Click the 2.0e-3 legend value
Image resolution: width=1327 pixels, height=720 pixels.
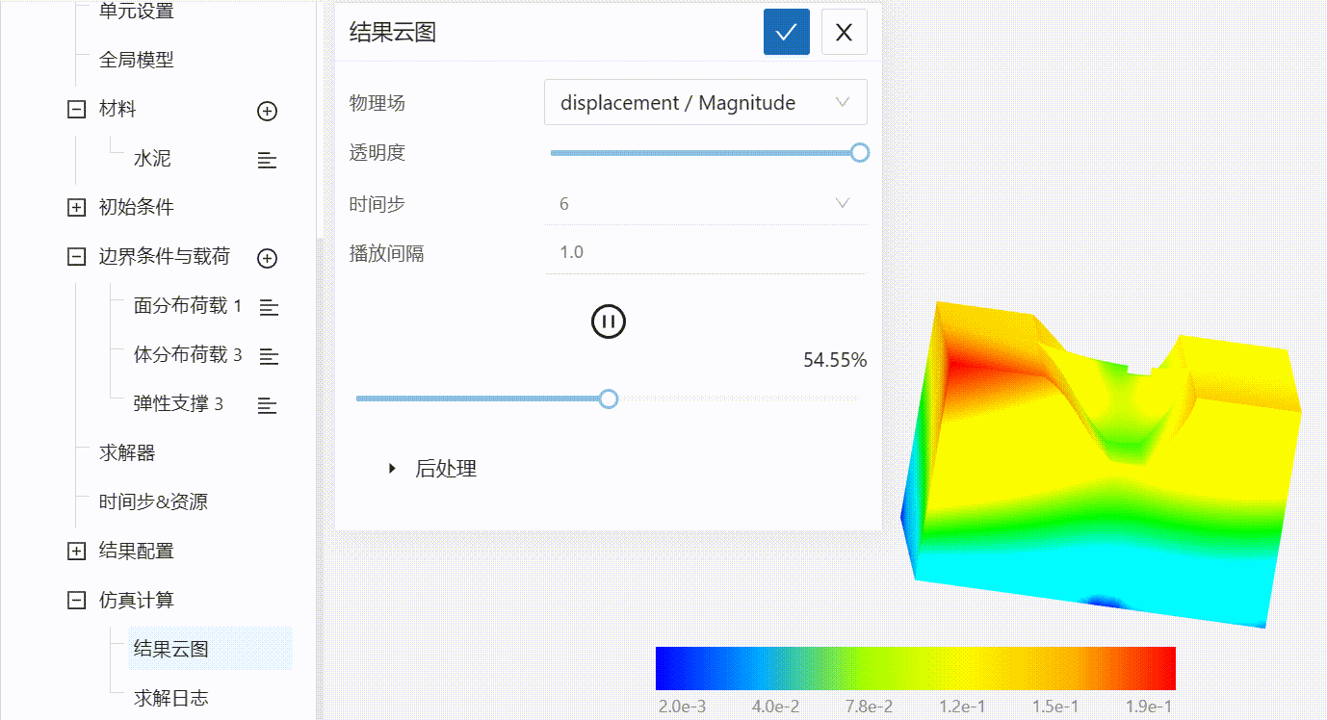[682, 707]
